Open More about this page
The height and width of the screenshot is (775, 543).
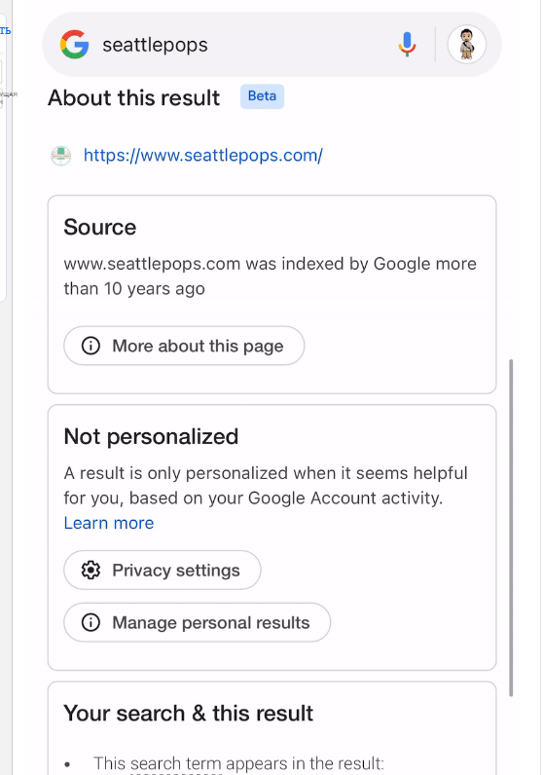click(x=184, y=346)
